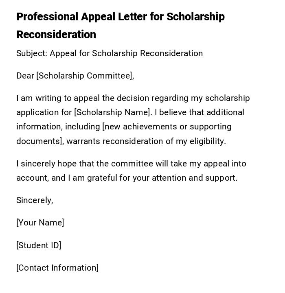Select the [Scholarship Name] placeholder
Viewport: 285px width, 293px height.
point(113,112)
